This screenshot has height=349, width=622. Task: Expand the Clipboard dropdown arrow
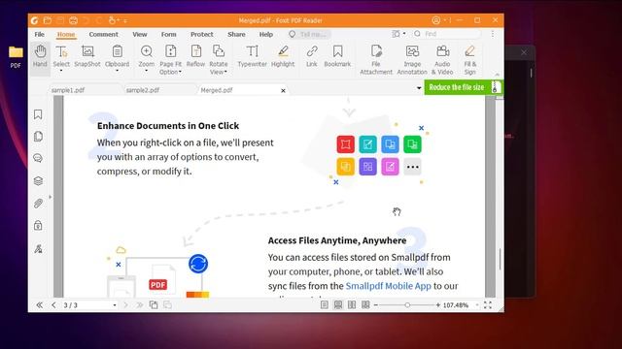tap(117, 71)
